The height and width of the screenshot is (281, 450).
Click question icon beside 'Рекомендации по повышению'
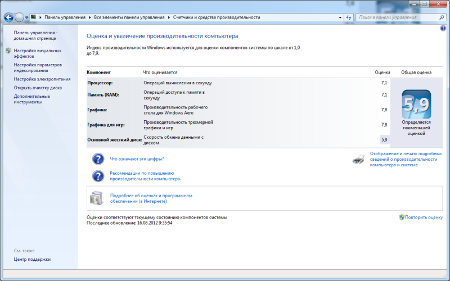click(98, 176)
